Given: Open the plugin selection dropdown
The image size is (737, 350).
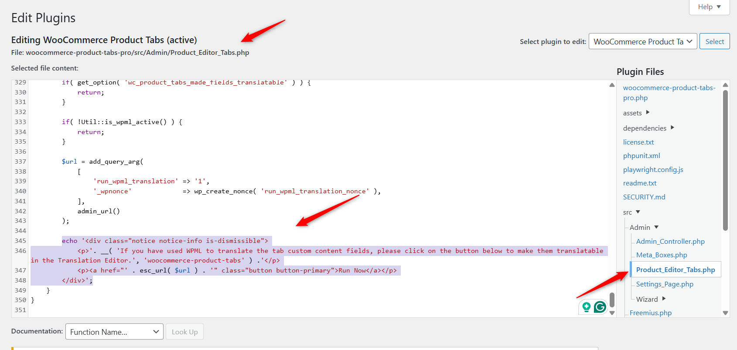Looking at the screenshot, I should 643,41.
